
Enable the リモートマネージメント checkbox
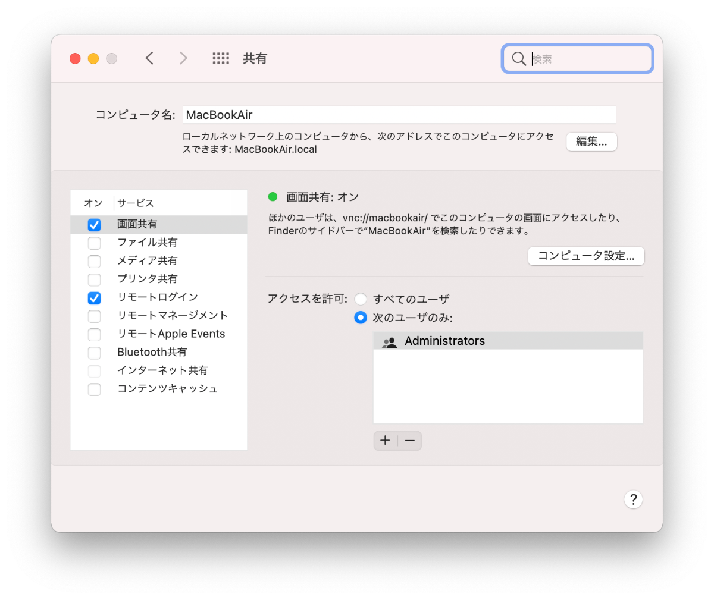94,316
